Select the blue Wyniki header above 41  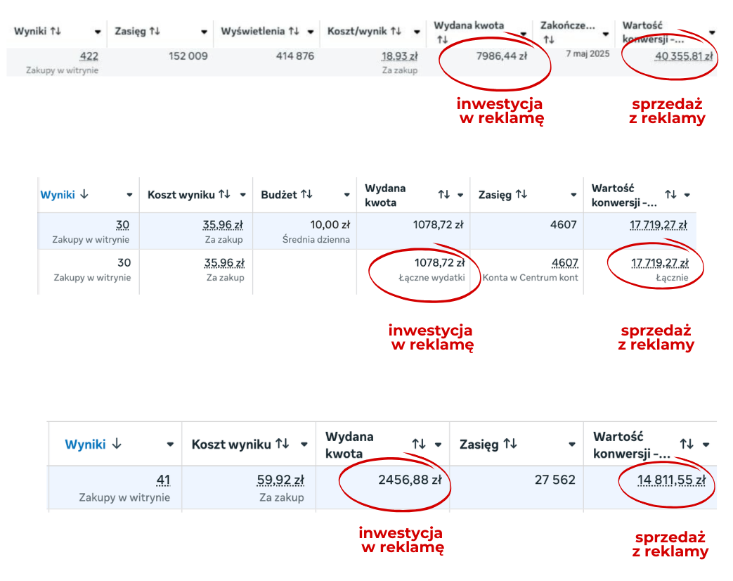coord(85,444)
